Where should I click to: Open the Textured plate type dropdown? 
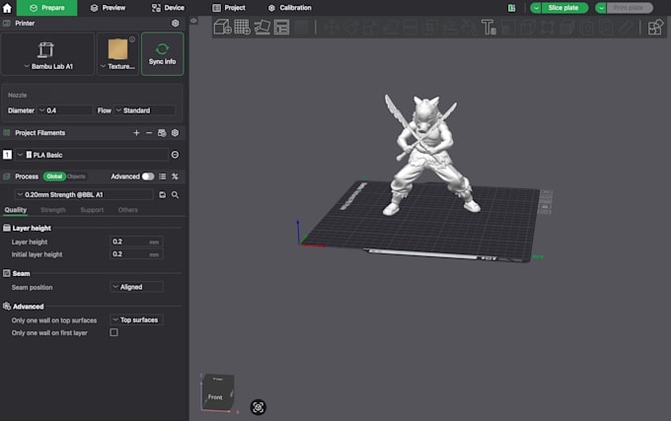point(117,54)
